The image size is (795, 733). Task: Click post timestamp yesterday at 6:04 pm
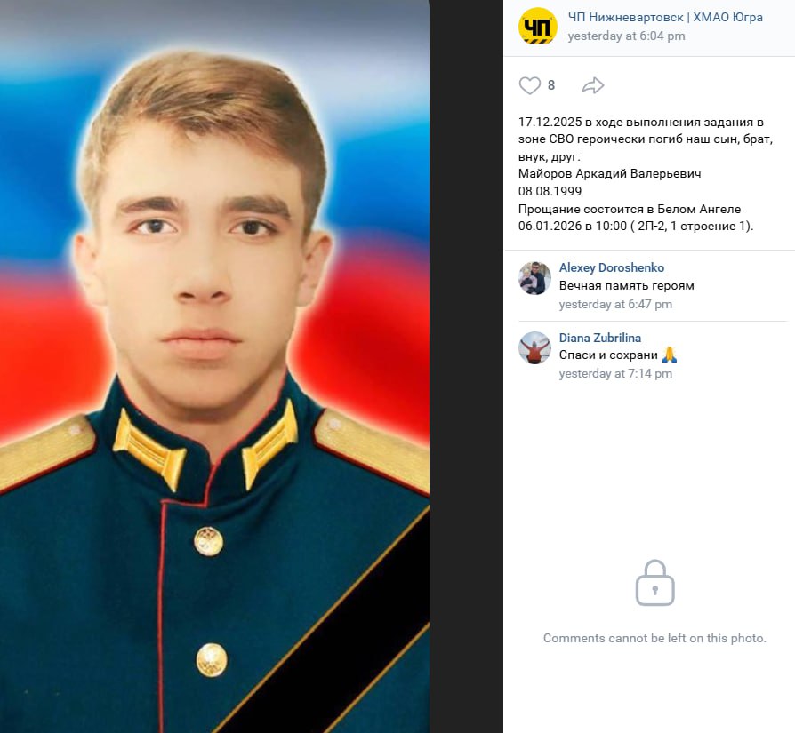click(x=626, y=36)
